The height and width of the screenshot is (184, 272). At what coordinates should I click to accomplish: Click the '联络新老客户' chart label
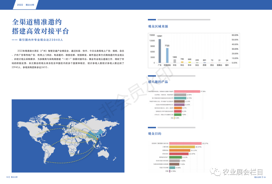click(164, 157)
